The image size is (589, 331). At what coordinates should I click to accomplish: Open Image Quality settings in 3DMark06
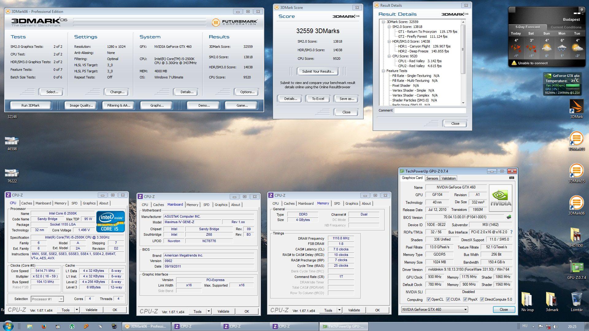click(x=81, y=105)
